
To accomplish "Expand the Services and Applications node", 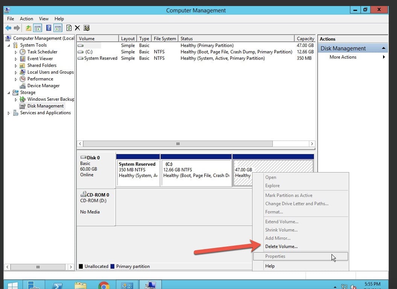I will (x=9, y=113).
